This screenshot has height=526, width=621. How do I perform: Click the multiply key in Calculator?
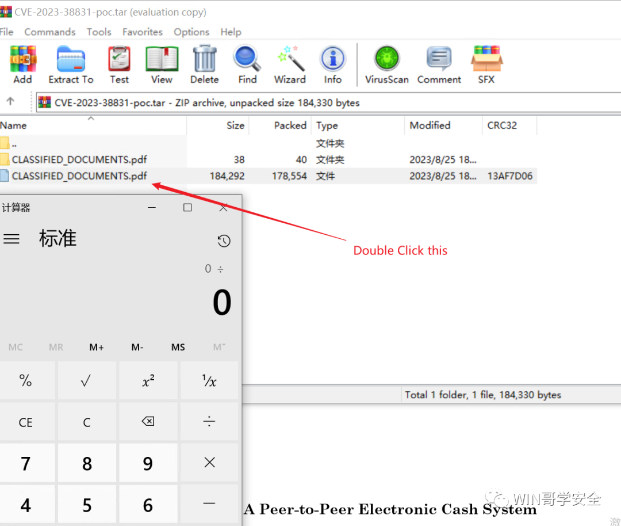(x=209, y=463)
